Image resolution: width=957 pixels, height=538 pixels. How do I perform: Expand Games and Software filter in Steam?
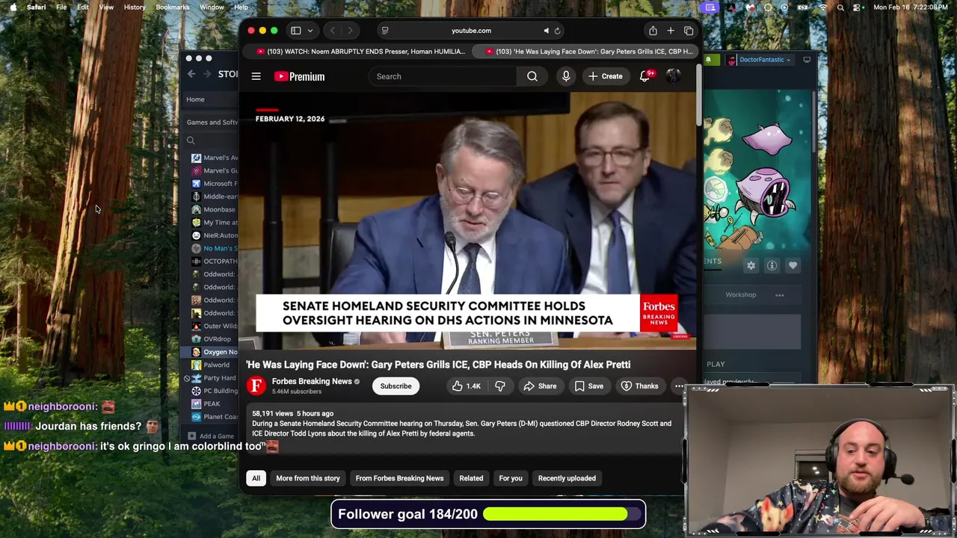(x=212, y=123)
